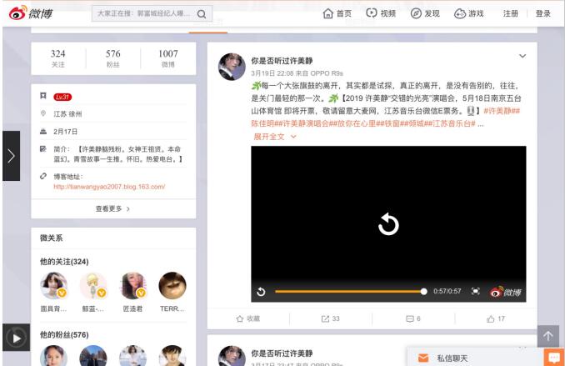Like the post thumbs-up 17
Screen dimensions: 565x366
click(496, 318)
